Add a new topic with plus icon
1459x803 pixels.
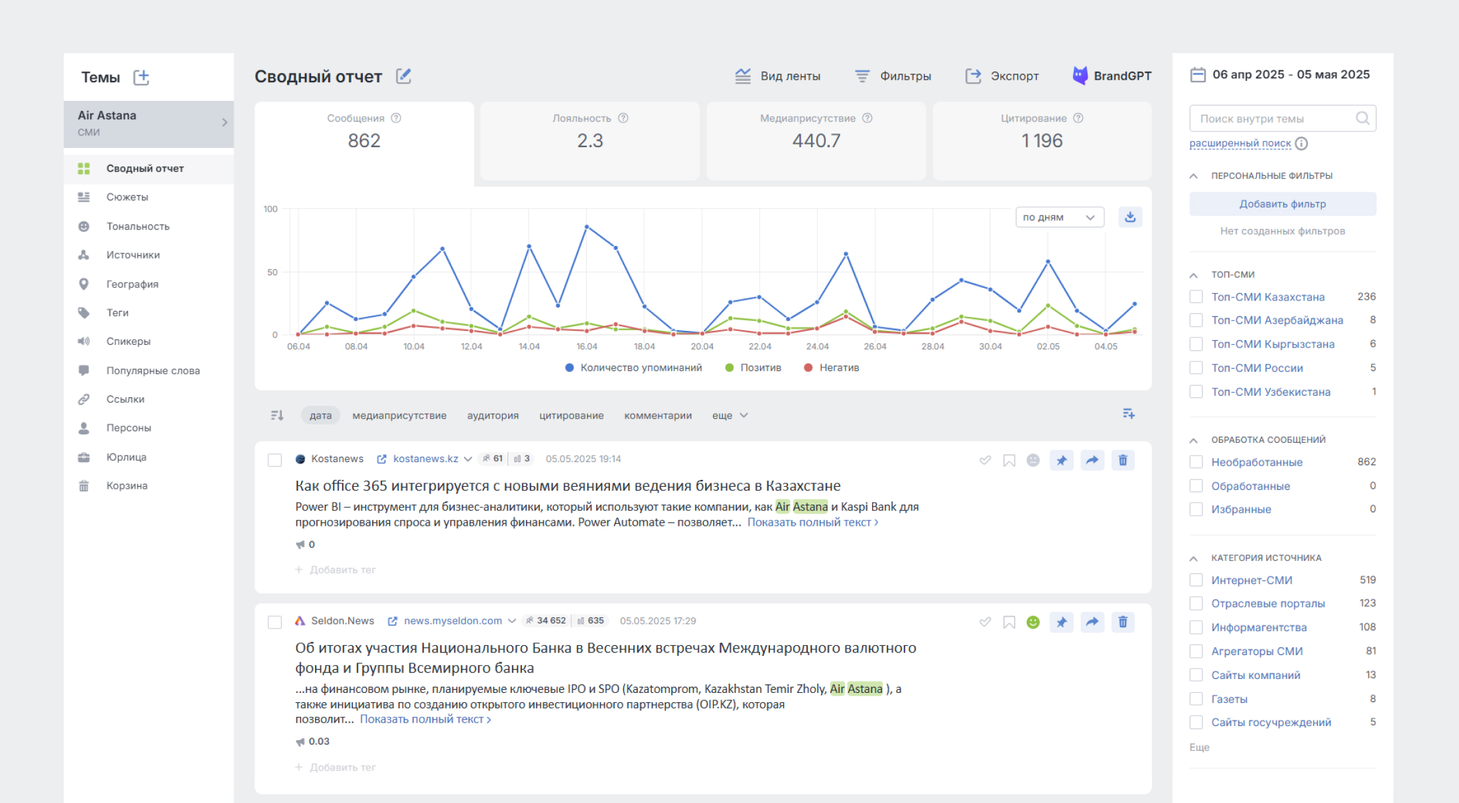[x=141, y=77]
